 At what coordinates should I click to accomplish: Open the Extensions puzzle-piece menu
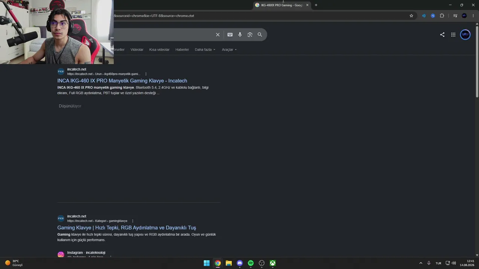coord(442,16)
